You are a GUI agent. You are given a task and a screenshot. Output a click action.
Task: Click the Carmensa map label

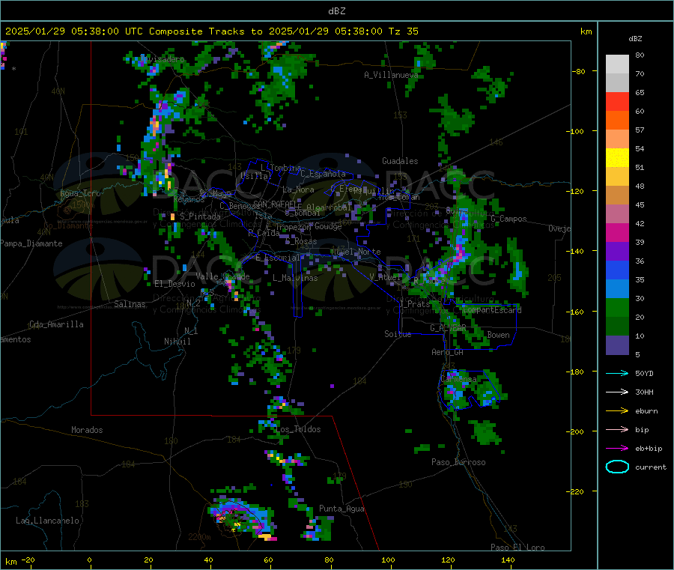coord(458,379)
